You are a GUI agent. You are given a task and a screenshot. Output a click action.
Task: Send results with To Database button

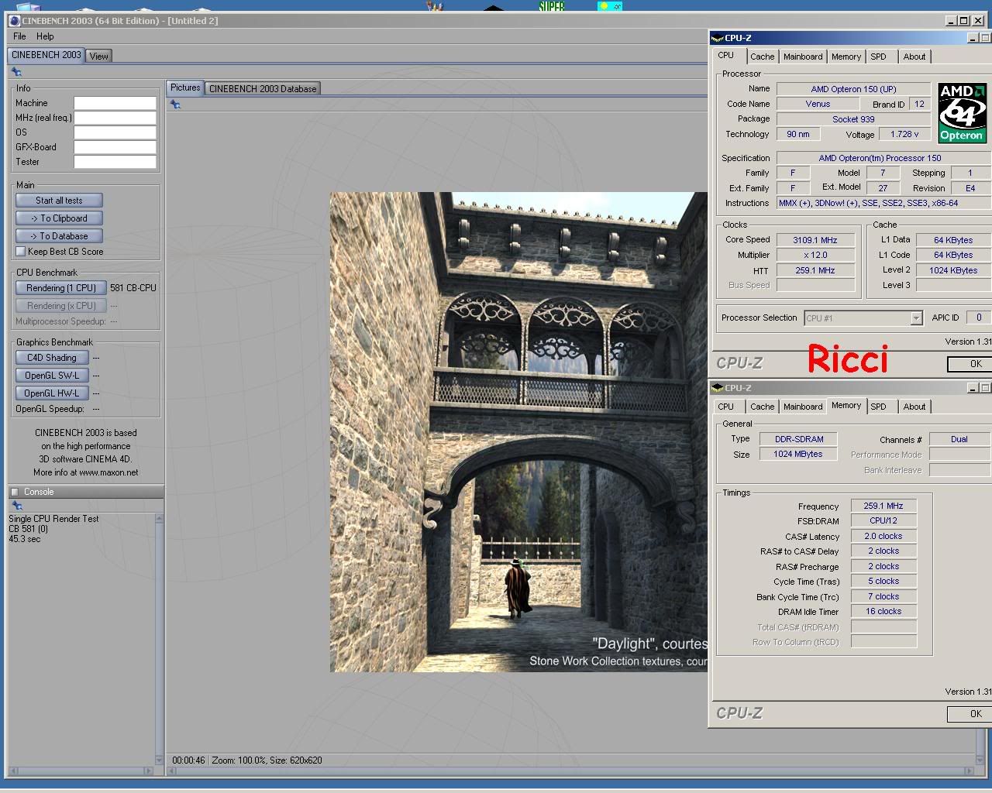click(x=59, y=236)
